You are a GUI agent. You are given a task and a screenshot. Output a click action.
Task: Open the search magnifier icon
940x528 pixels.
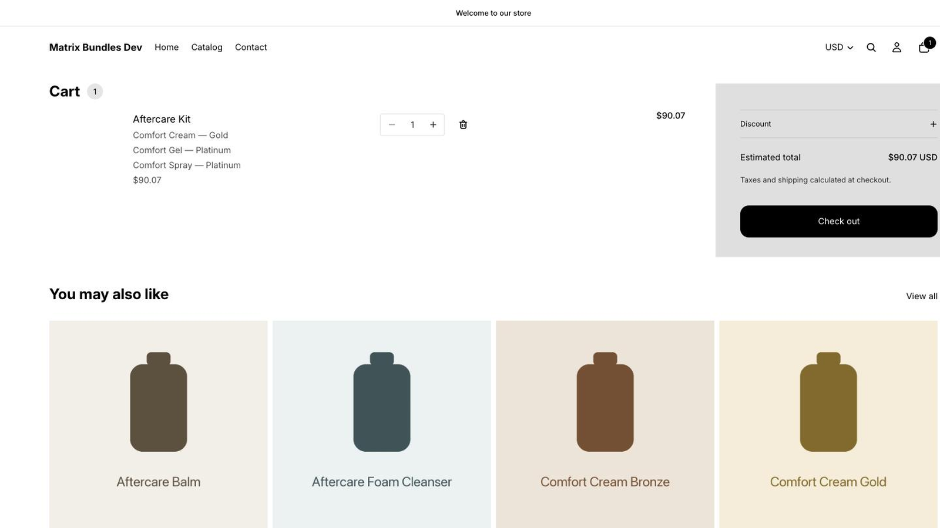click(871, 48)
